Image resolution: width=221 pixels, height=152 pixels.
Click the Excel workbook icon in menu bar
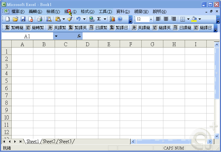tap(6, 11)
